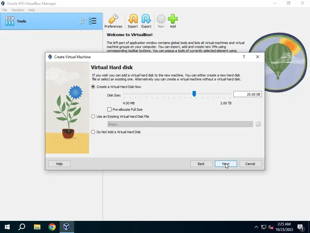Click the VirtualBox taskbar icon
Screen dimensions: 310x233
click(x=66, y=227)
